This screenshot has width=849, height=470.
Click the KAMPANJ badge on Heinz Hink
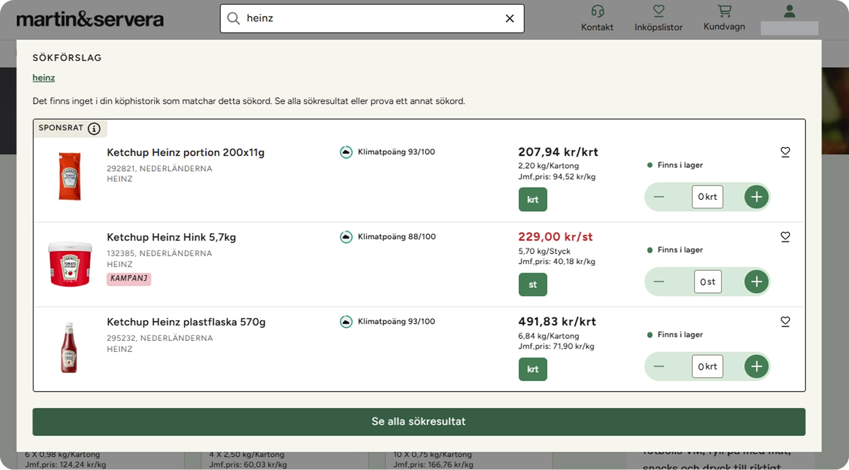pyautogui.click(x=129, y=279)
